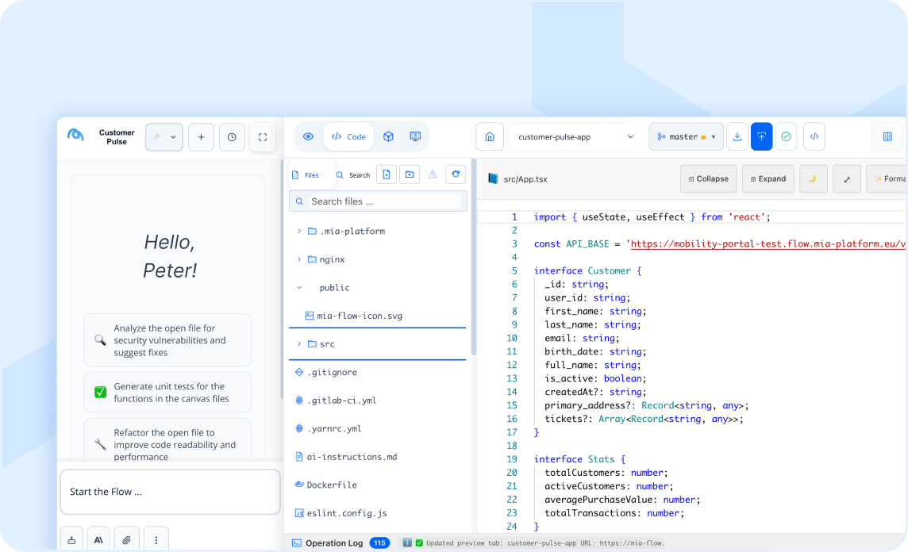Click the file tree vertical scrollbar
Image resolution: width=908 pixels, height=552 pixels.
tap(474, 257)
